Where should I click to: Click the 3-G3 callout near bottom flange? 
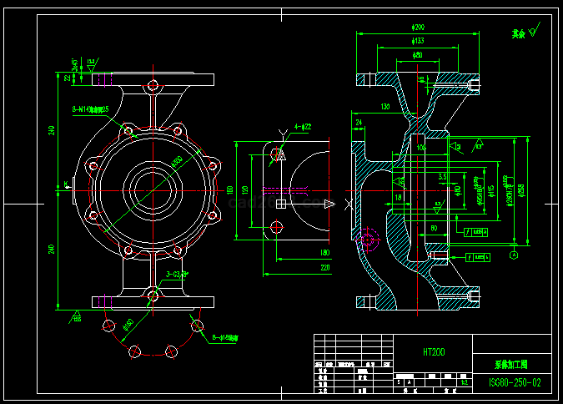tap(176, 273)
